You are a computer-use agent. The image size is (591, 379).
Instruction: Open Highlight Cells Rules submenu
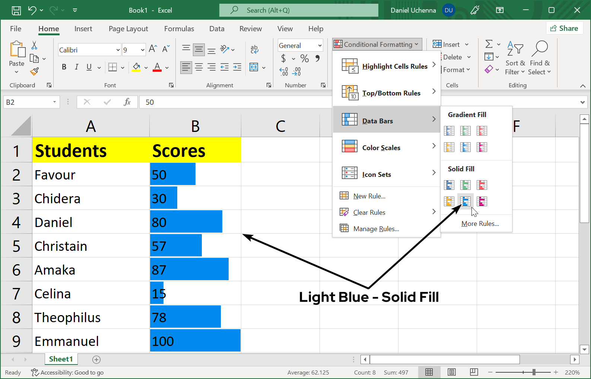(x=387, y=66)
